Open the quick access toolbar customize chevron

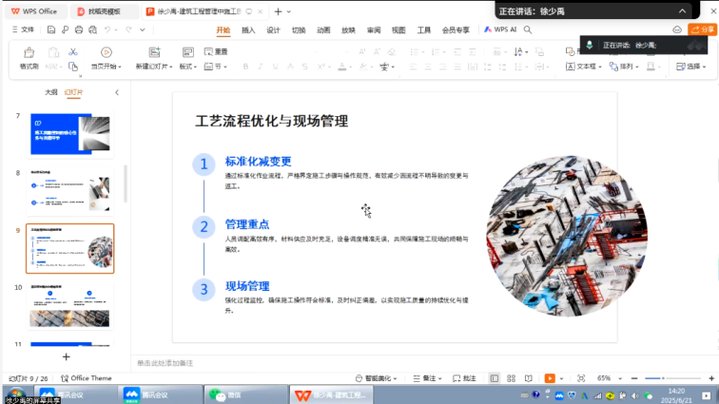(x=143, y=29)
